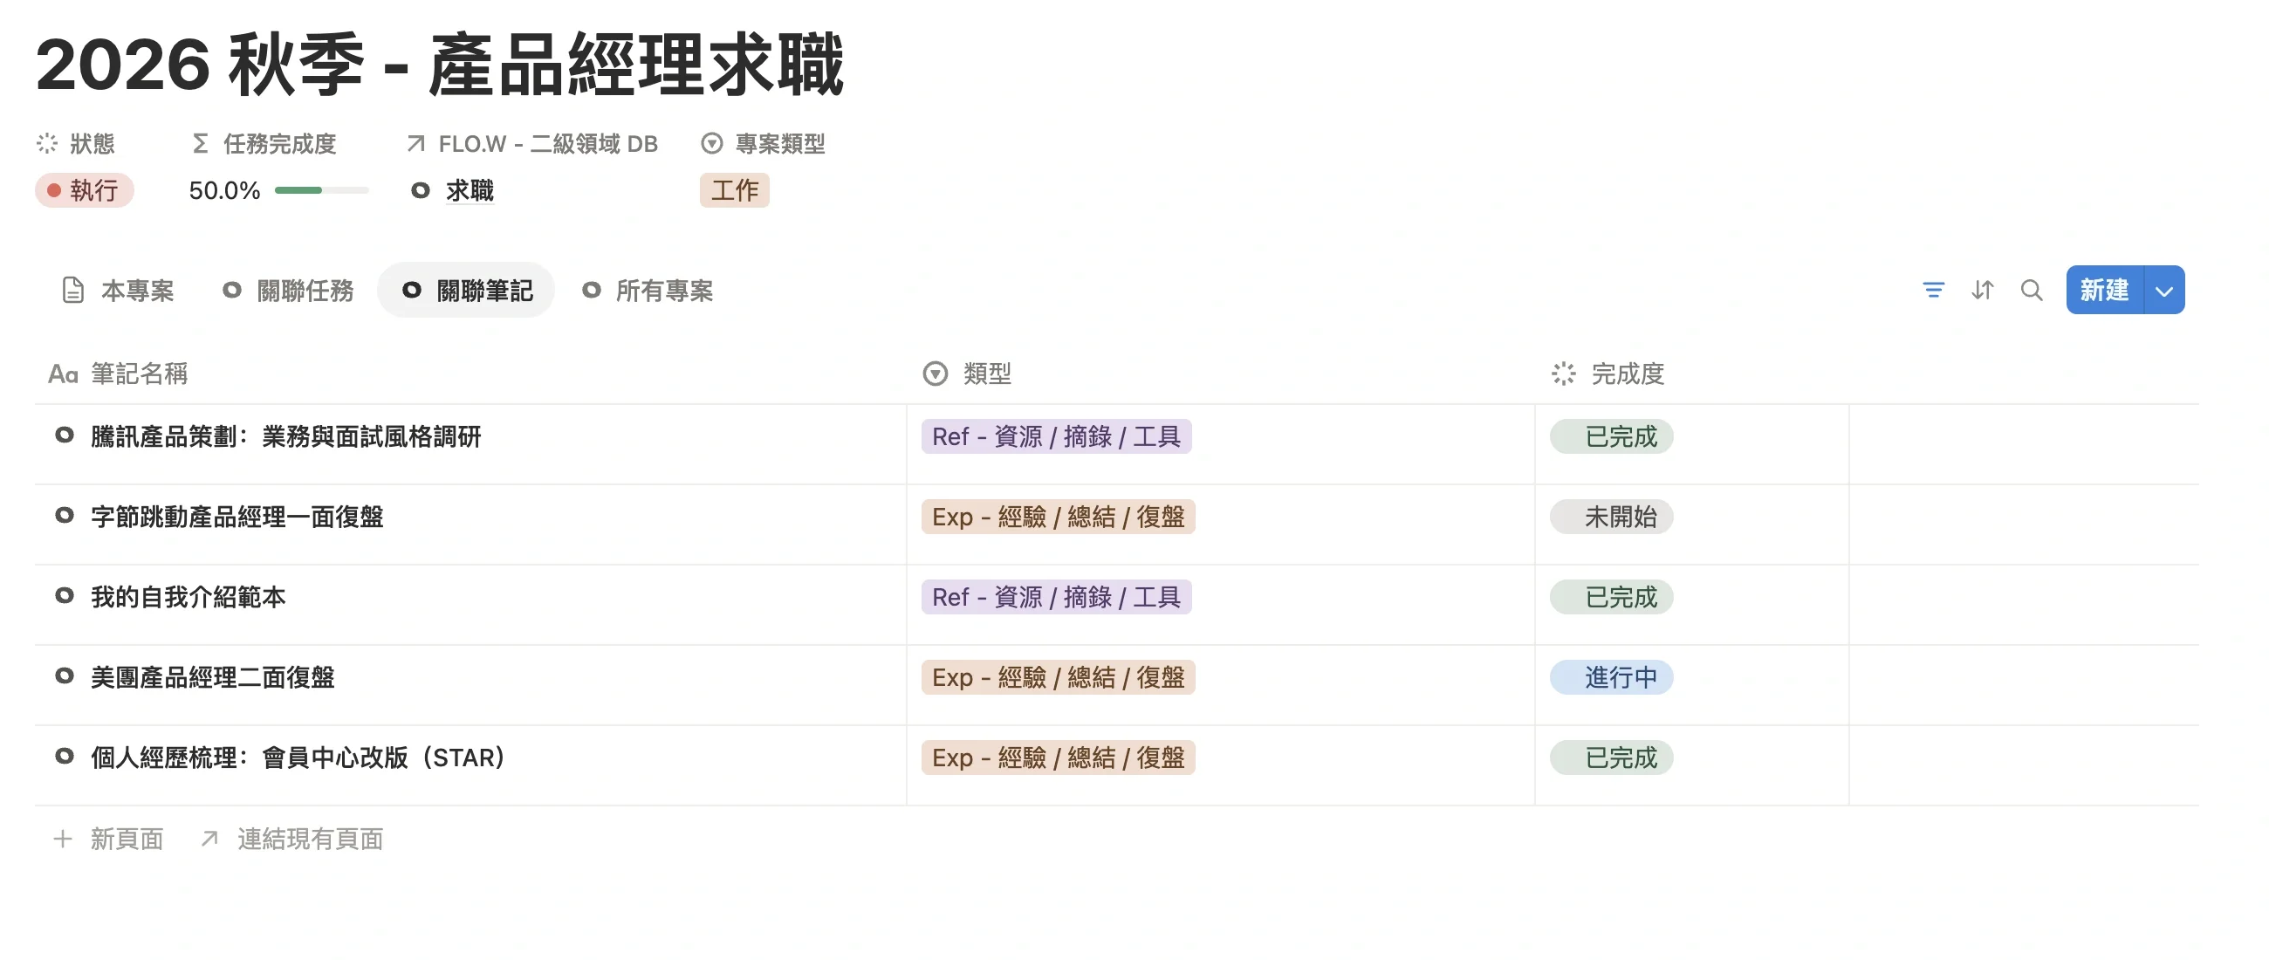Screen dimensions: 2269x960
Task: Click the 狀態 property icon
Action: point(46,143)
